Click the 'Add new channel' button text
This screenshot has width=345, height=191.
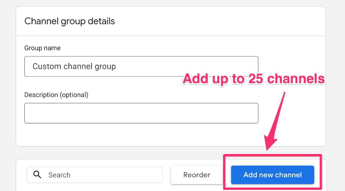pos(272,175)
